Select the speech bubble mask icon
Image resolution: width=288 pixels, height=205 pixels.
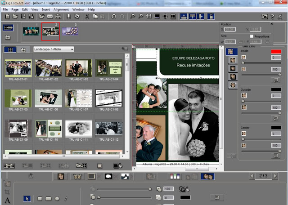(x=108, y=176)
